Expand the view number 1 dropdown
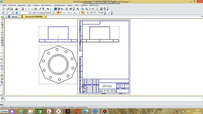This screenshot has height=114, width=203. click(30, 13)
